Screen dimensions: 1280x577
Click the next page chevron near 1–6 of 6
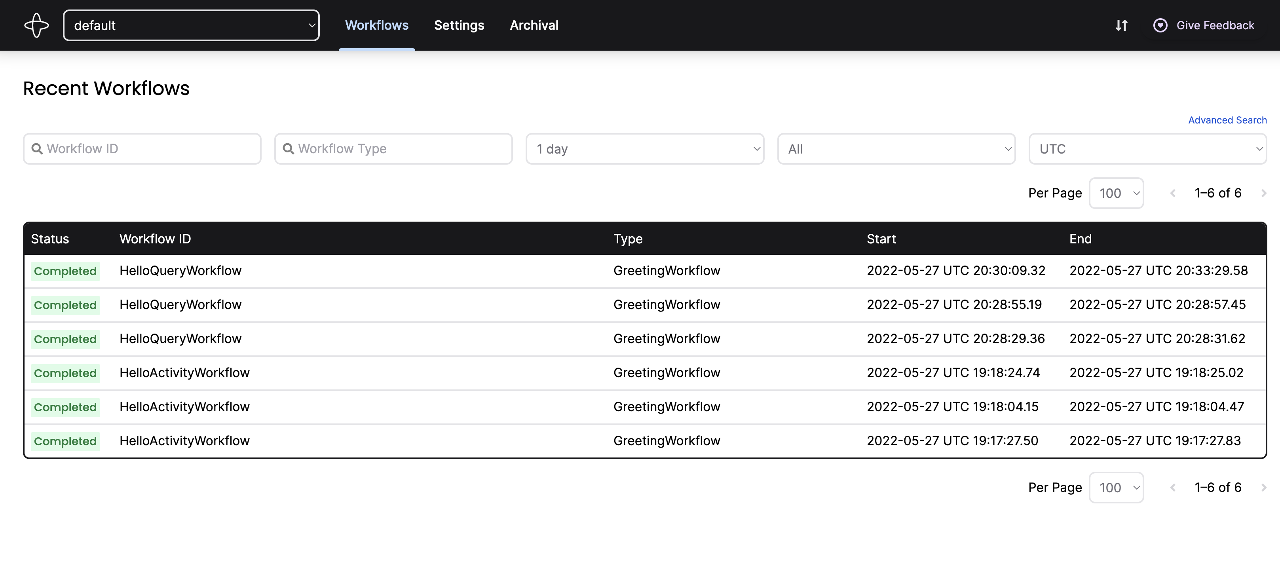pos(1264,193)
